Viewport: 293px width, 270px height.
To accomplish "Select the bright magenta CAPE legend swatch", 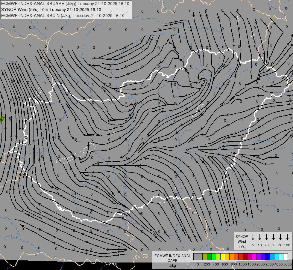I will (254, 256).
